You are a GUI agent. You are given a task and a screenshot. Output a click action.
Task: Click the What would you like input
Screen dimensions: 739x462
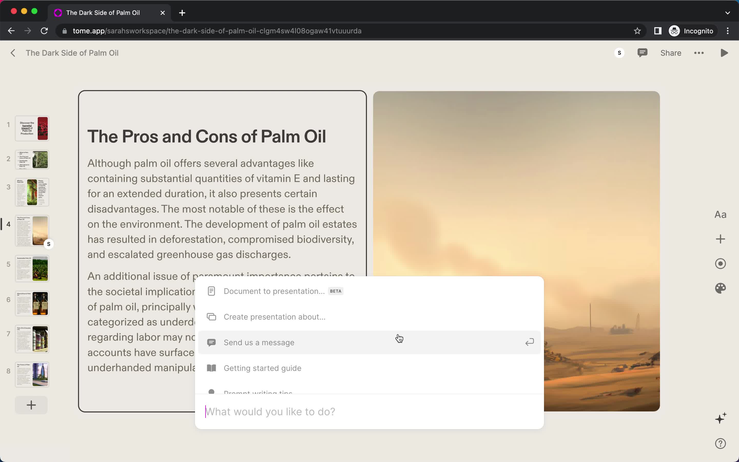(x=369, y=411)
